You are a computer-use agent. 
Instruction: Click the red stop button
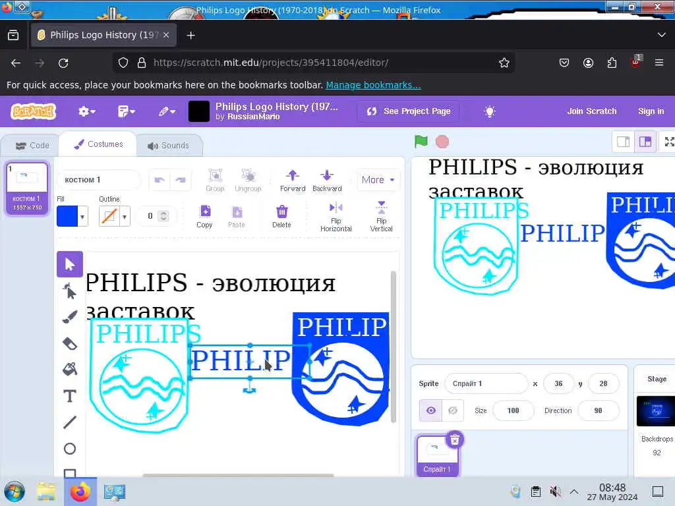coord(442,142)
